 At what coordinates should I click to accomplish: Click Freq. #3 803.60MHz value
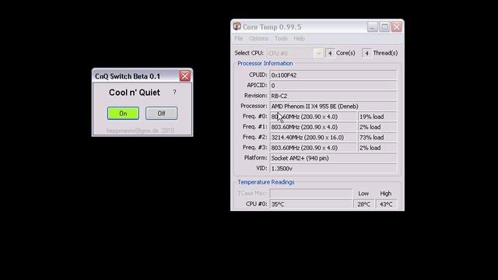[313, 148]
